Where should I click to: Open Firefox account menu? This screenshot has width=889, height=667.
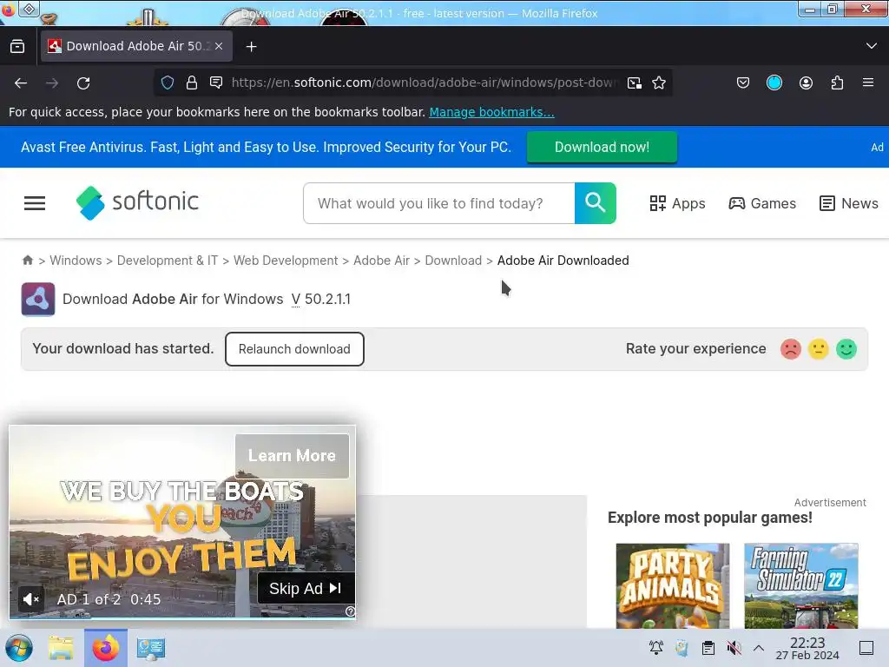806,83
